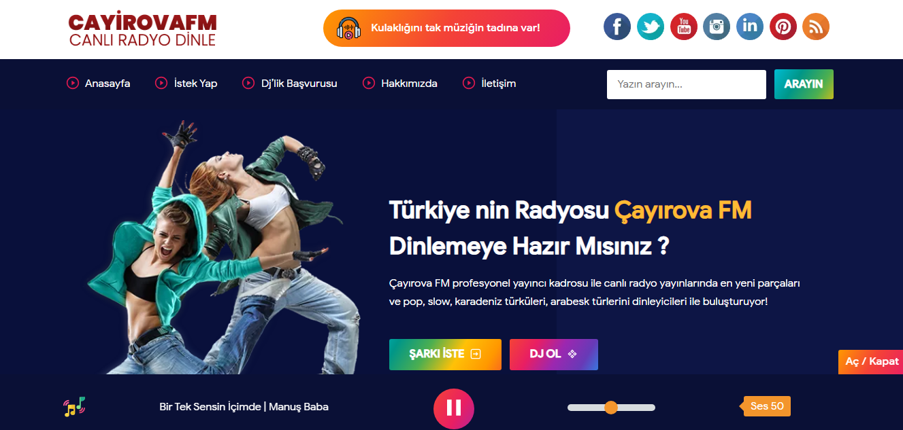The height and width of the screenshot is (430, 903).
Task: Click the 'Kulaklığını tak müziğin tadına var!' banner
Action: click(x=446, y=28)
